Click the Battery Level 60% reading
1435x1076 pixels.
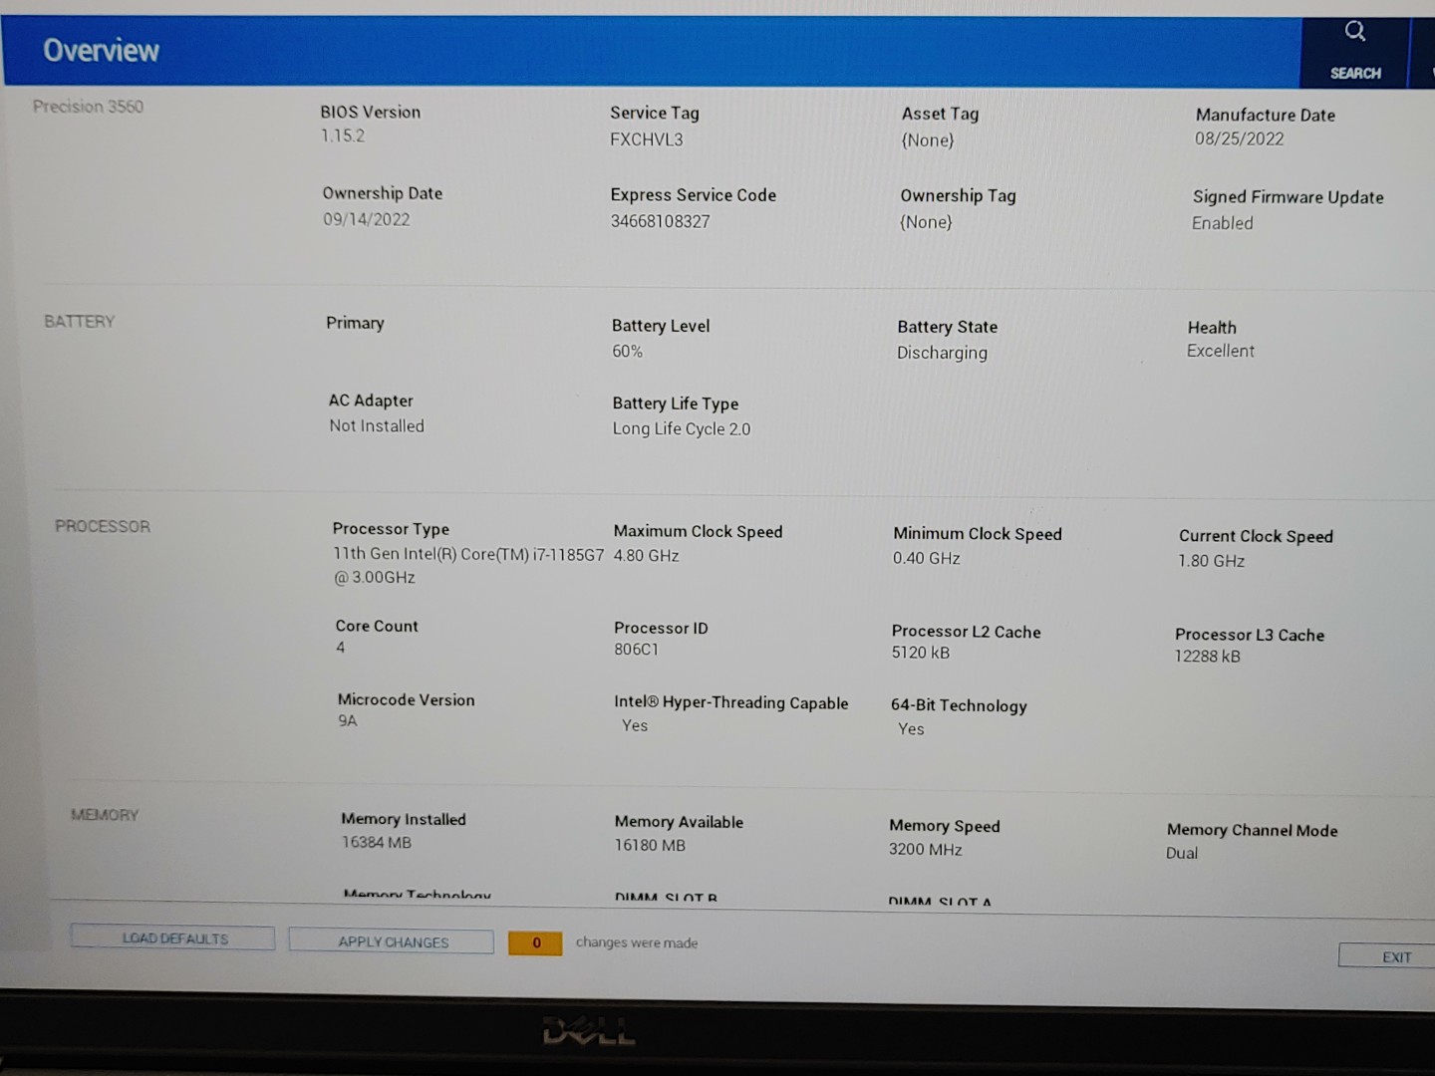pyautogui.click(x=627, y=352)
